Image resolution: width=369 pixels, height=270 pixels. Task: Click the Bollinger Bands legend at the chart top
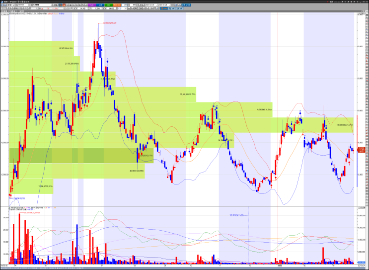37,13
